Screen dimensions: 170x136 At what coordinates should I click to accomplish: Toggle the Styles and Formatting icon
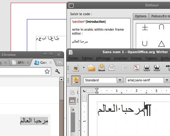pyautogui.click(x=76, y=80)
